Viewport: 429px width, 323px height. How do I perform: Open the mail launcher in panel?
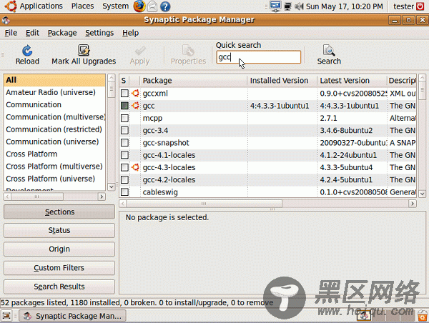click(x=152, y=6)
